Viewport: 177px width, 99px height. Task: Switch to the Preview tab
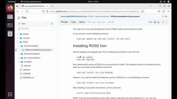[64, 22]
